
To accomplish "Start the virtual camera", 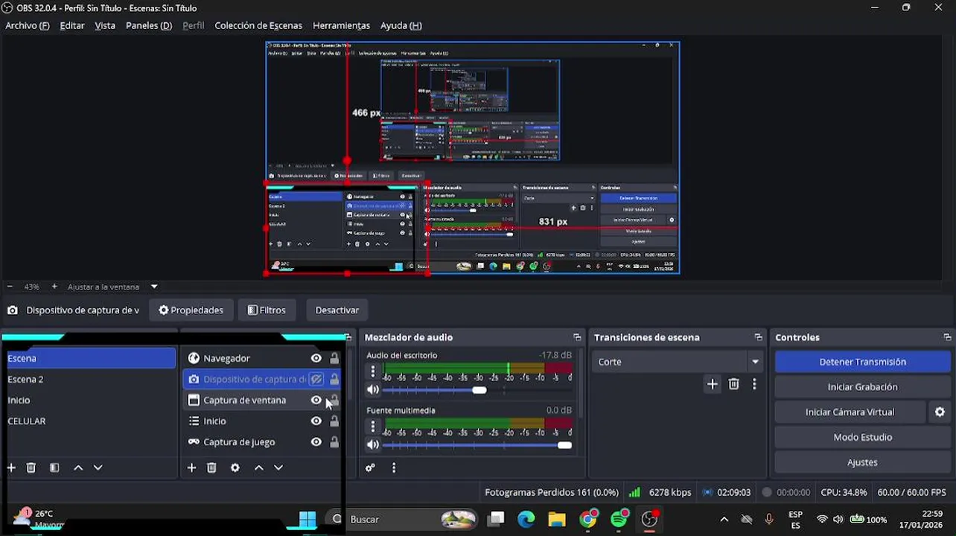I will pos(850,412).
